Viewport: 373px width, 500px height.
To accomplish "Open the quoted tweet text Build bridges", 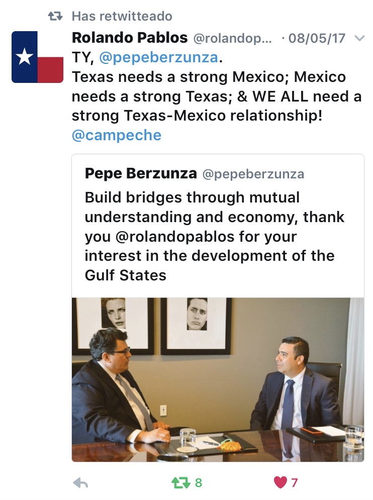I will tap(215, 236).
